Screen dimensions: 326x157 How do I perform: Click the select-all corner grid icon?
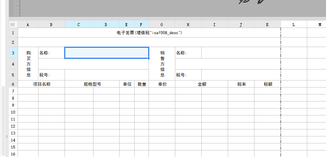point(12,25)
